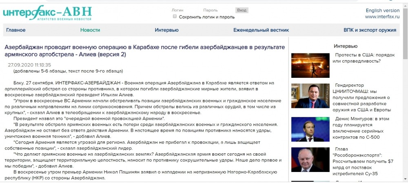Click the Денис Мантуров photo thumbnail
408x183 pixels.
coord(310,129)
